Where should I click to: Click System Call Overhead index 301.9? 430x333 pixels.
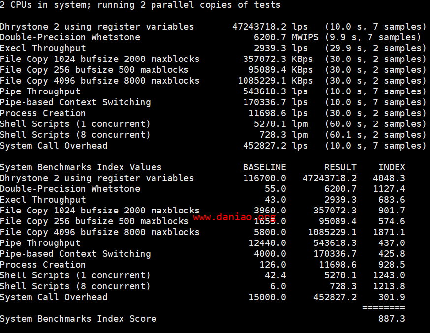click(x=392, y=297)
